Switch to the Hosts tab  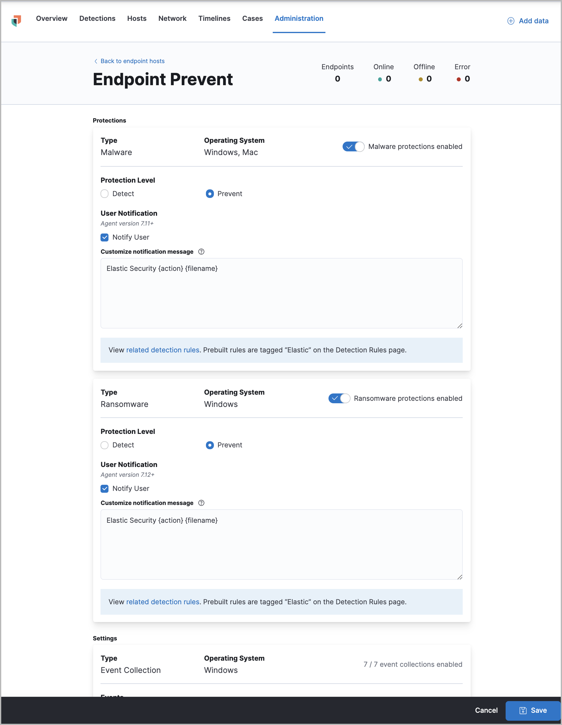136,18
